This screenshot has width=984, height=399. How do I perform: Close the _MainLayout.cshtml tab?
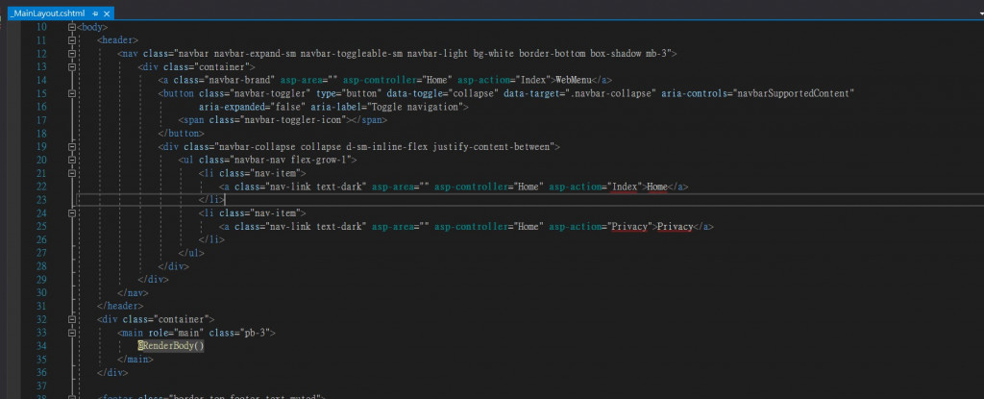point(106,13)
